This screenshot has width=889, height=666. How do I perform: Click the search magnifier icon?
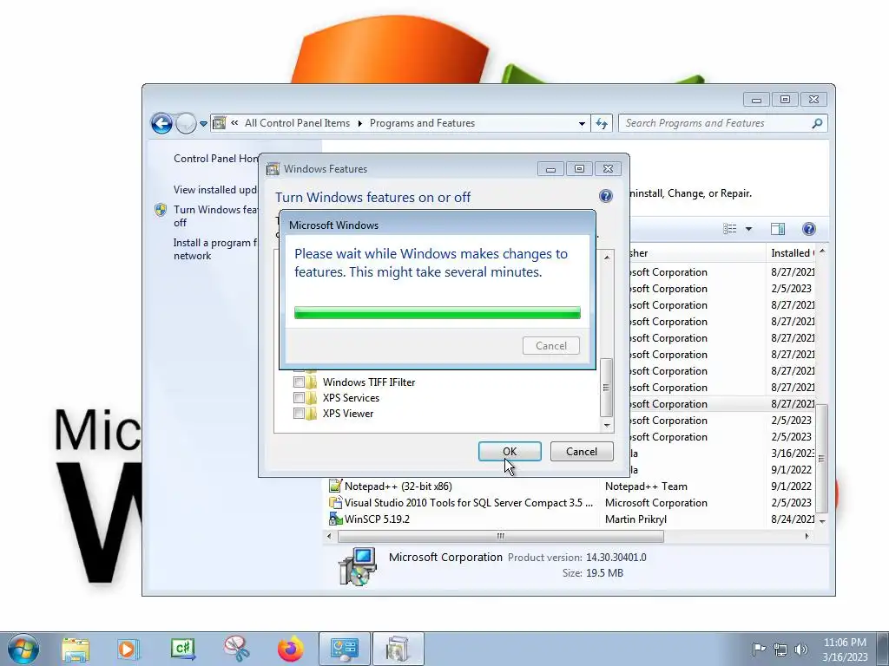[817, 123]
